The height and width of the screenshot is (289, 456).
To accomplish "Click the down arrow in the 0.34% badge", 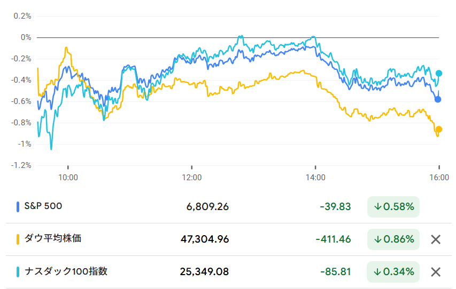I will [378, 272].
